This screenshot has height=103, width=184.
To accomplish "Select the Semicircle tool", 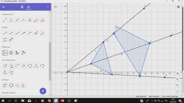I will click(x=17, y=66).
